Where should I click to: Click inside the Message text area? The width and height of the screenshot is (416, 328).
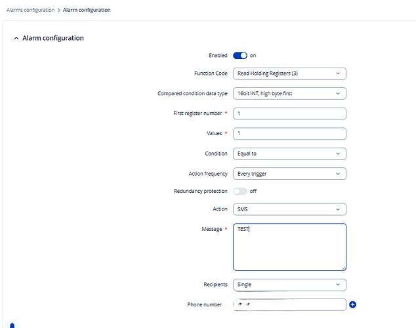tap(289, 247)
